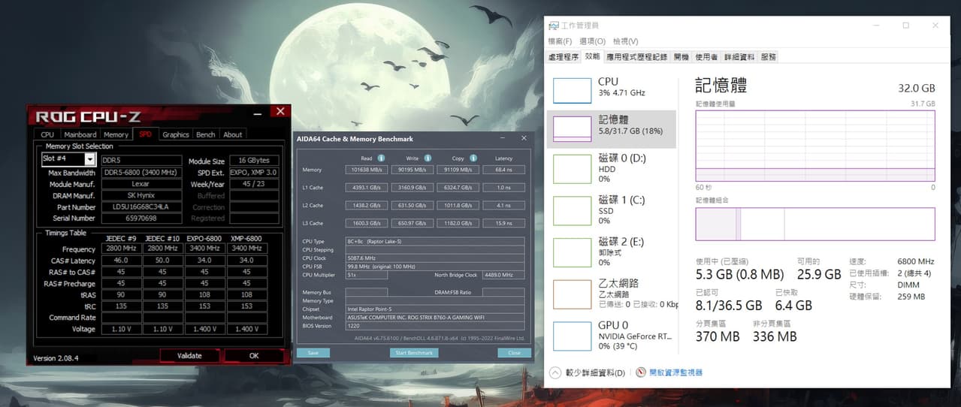Switch to the 服務 tab
The width and height of the screenshot is (961, 407).
click(768, 57)
